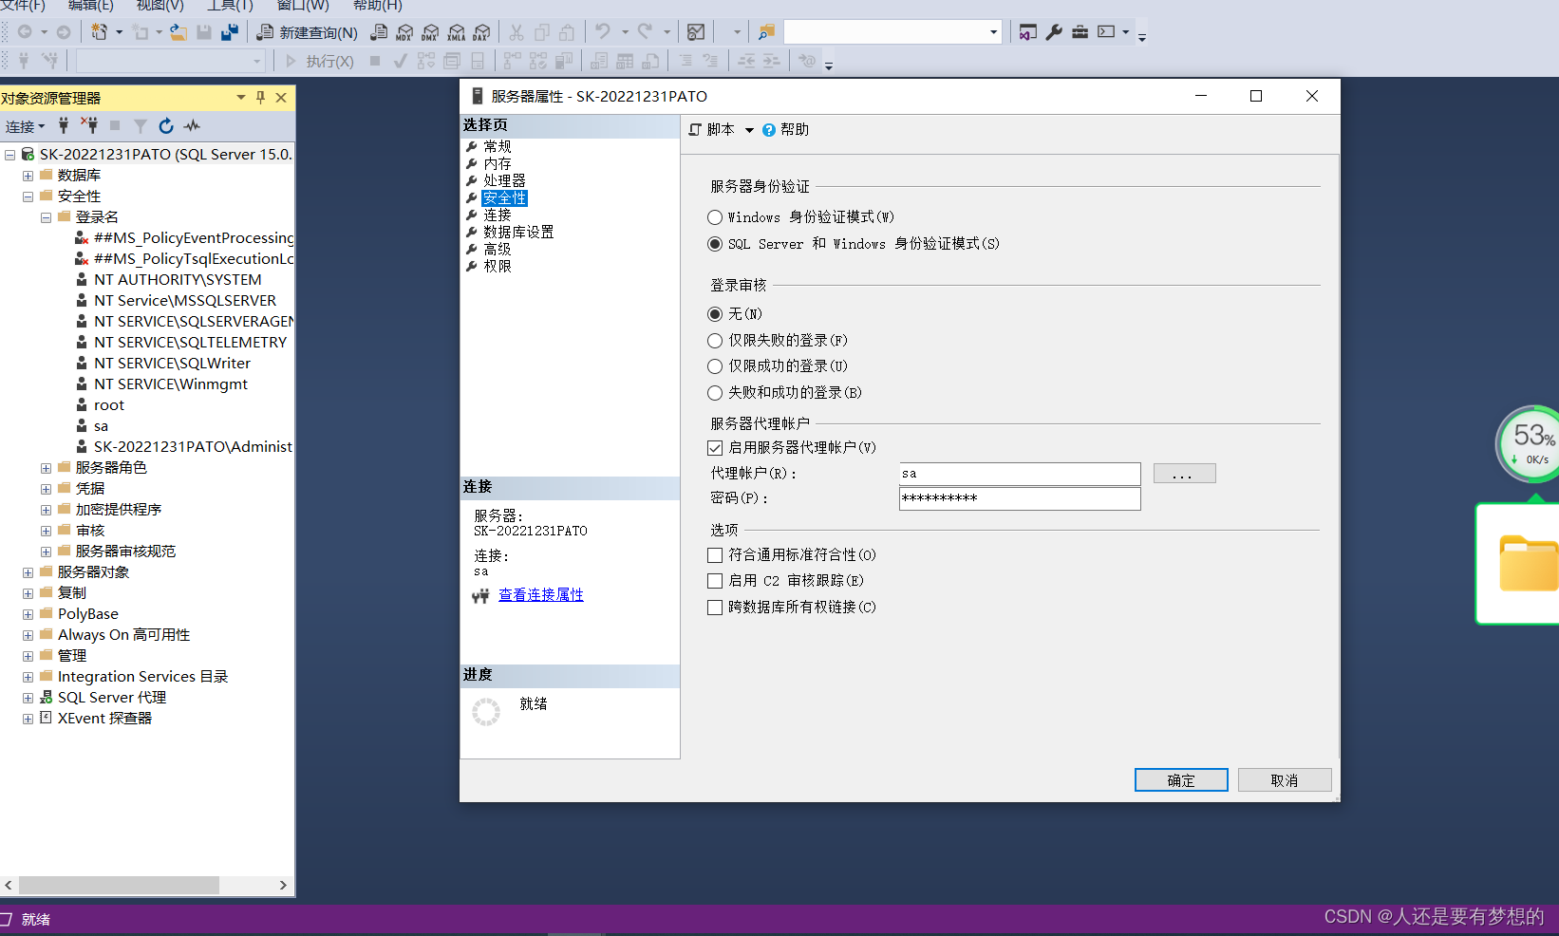This screenshot has height=936, width=1559.
Task: Click the Script icon in the dialog
Action: [695, 130]
